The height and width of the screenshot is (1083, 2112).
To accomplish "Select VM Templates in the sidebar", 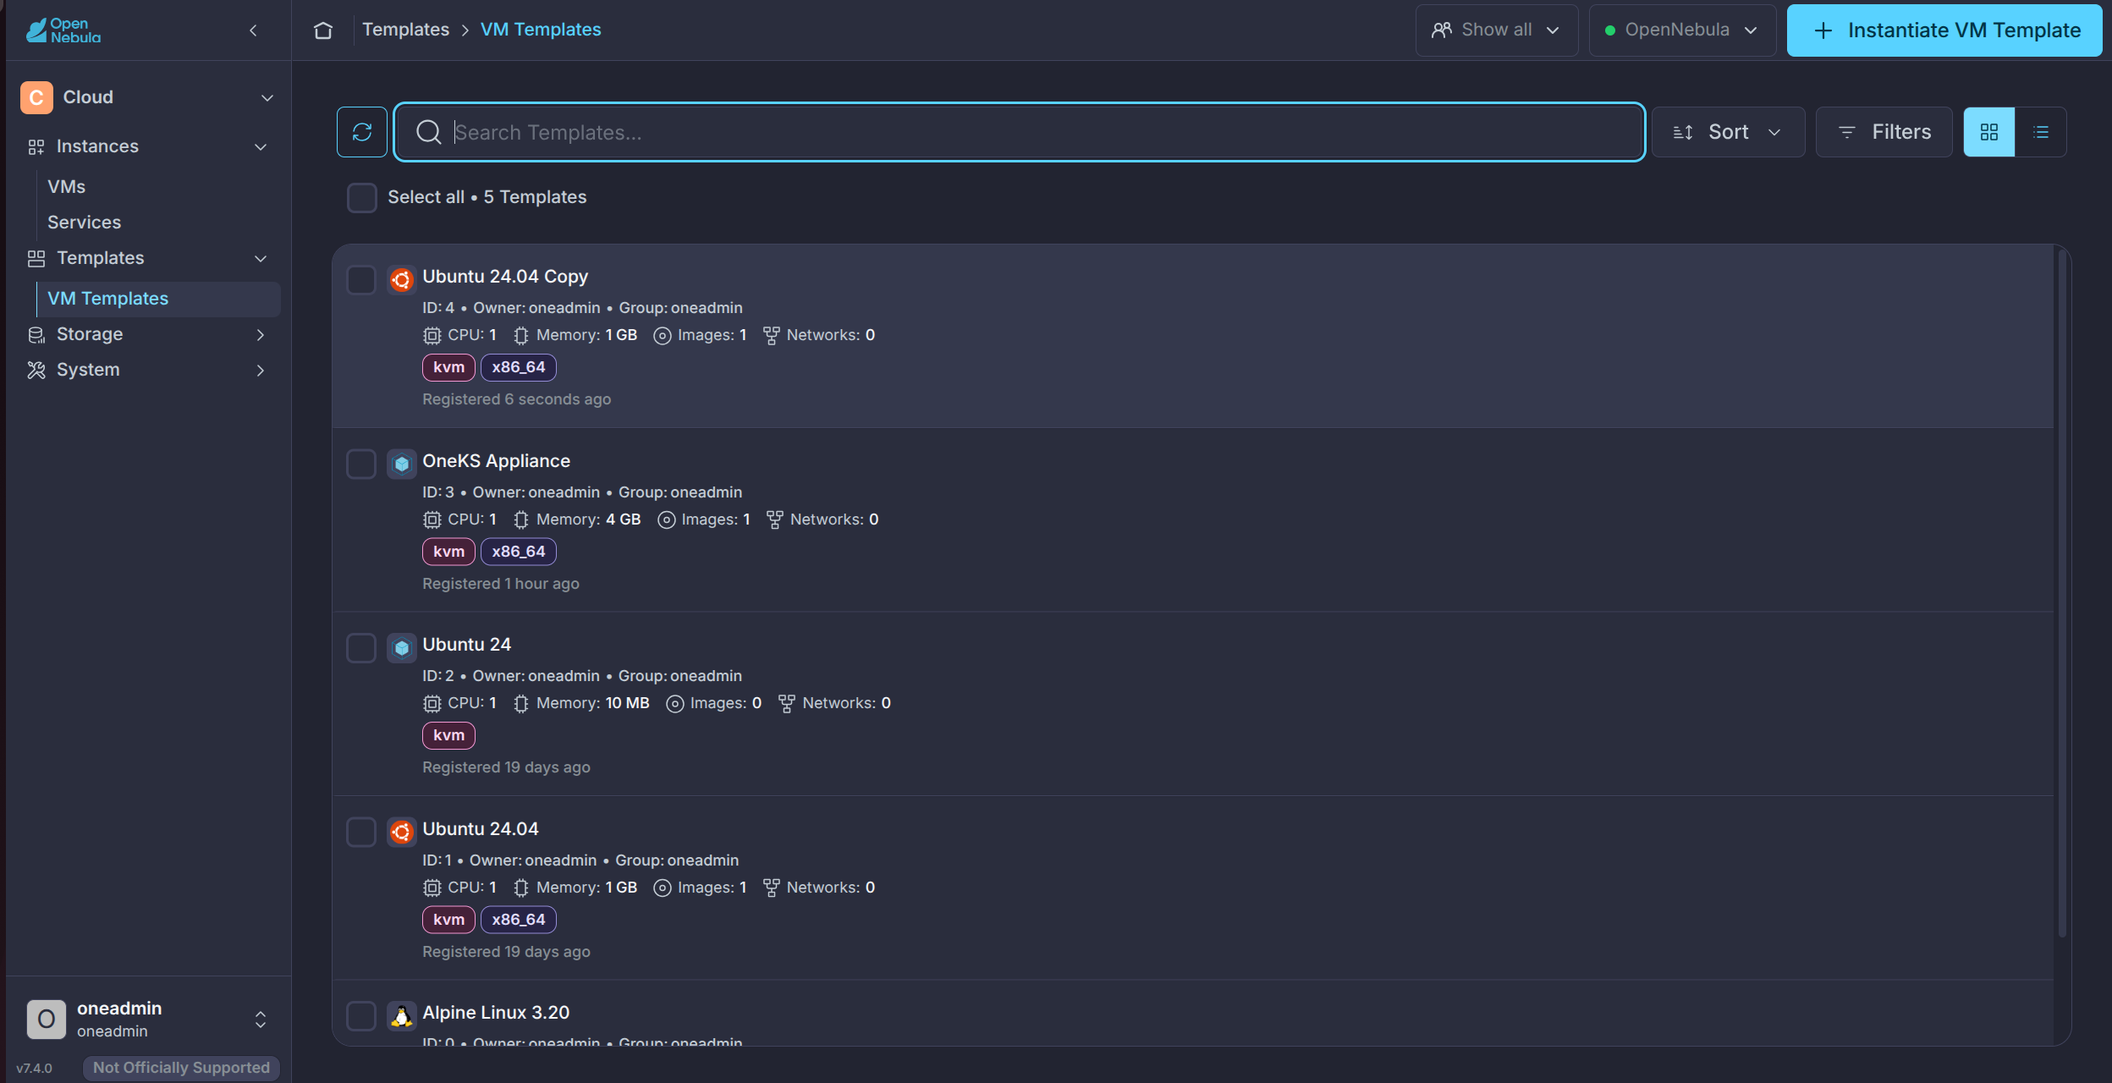I will pos(159,299).
